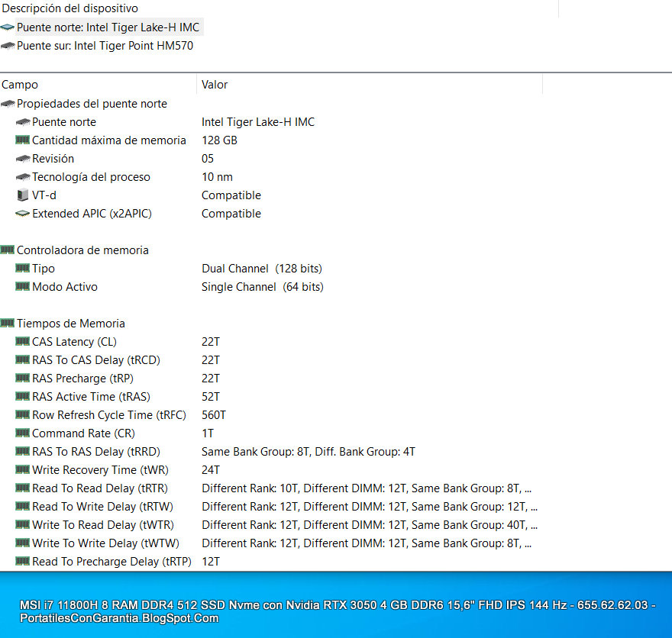This screenshot has height=638, width=672.
Task: Click the icon beside Write To Read Delay (tWTR)
Action: 23,524
